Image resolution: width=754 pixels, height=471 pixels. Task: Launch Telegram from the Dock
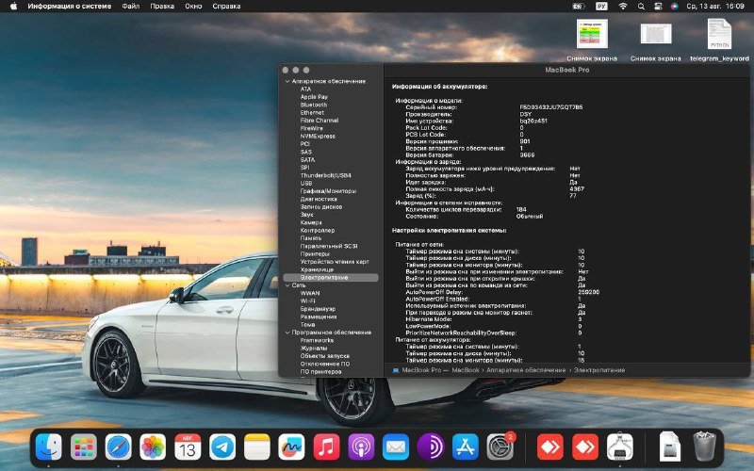[222, 447]
